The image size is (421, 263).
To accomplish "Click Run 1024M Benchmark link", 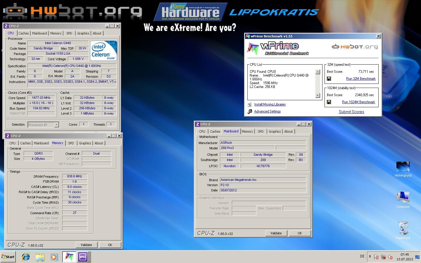I will point(358,102).
